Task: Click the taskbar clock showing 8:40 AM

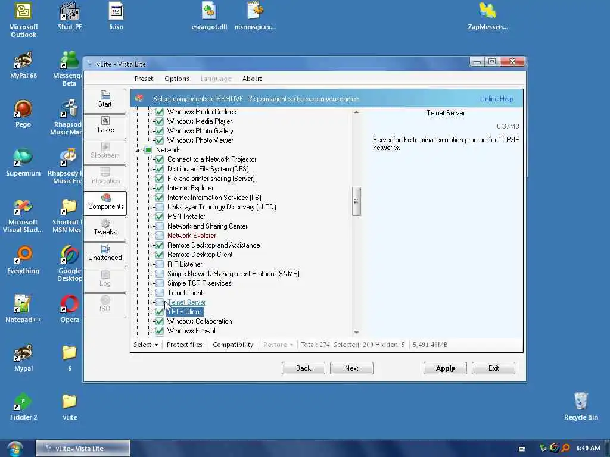Action: click(x=588, y=449)
